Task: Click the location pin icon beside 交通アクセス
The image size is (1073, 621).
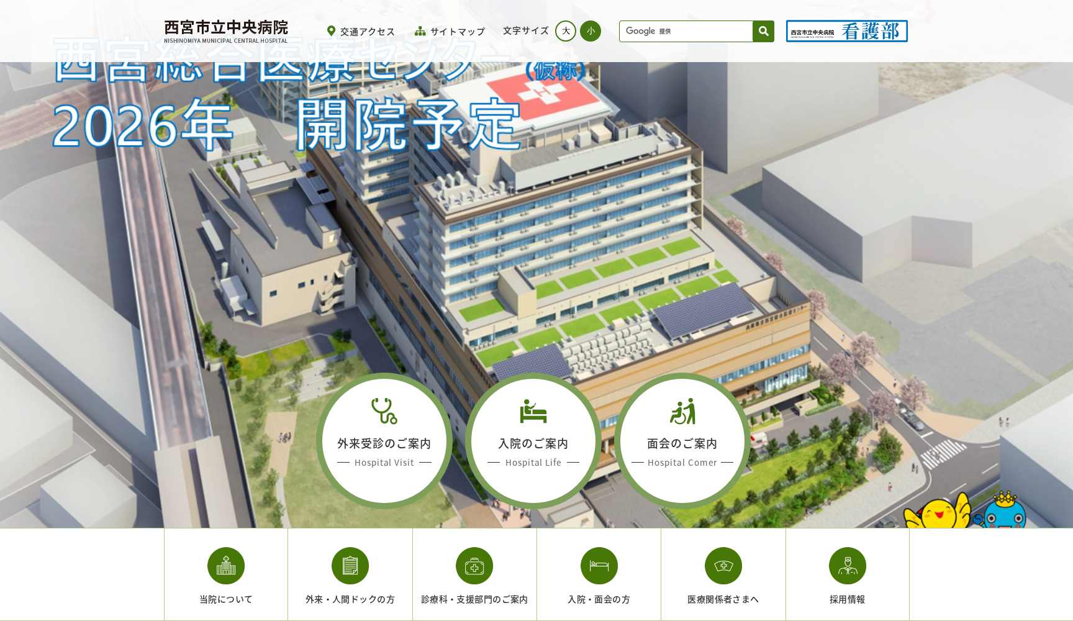Action: (331, 30)
